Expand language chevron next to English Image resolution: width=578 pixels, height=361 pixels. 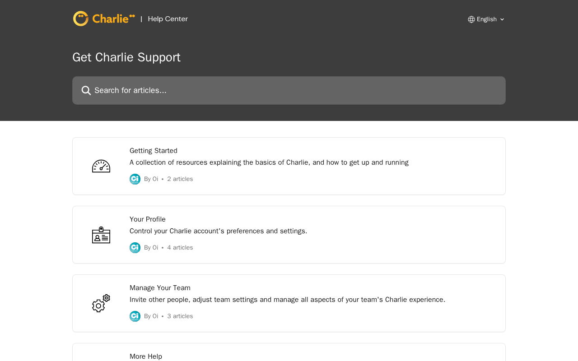pos(502,19)
